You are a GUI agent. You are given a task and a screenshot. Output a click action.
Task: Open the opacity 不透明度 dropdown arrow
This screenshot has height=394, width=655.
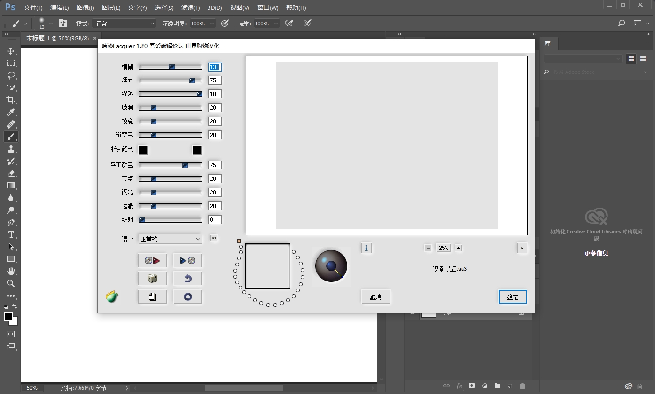(x=212, y=23)
